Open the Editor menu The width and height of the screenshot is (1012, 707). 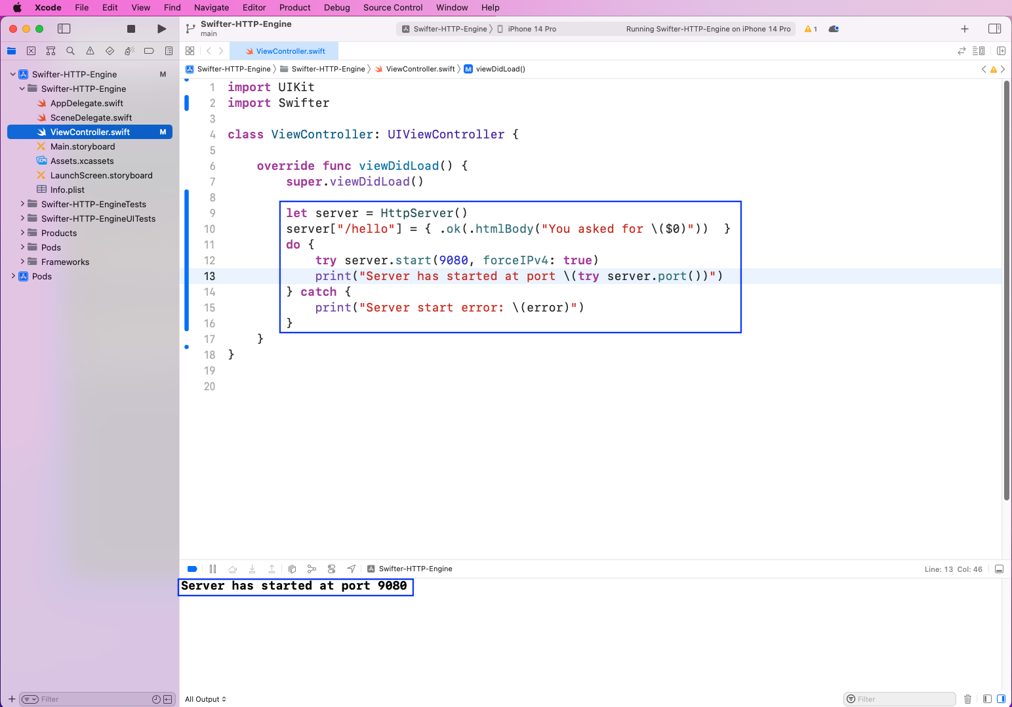254,8
